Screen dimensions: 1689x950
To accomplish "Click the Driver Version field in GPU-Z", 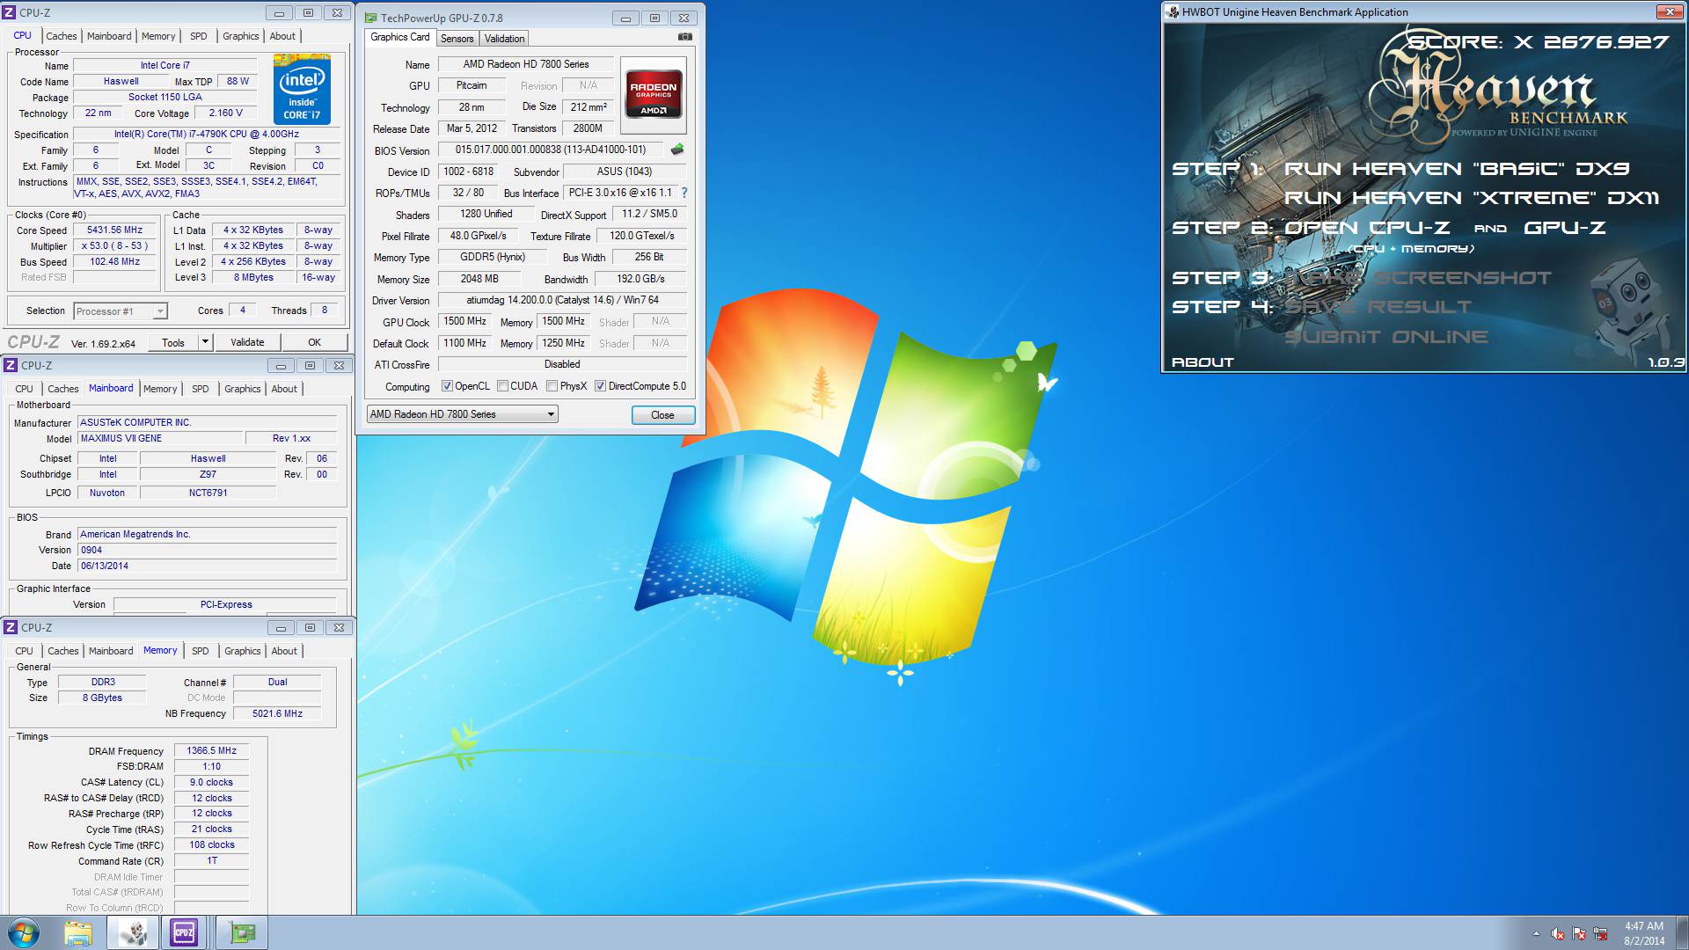I will pyautogui.click(x=562, y=301).
